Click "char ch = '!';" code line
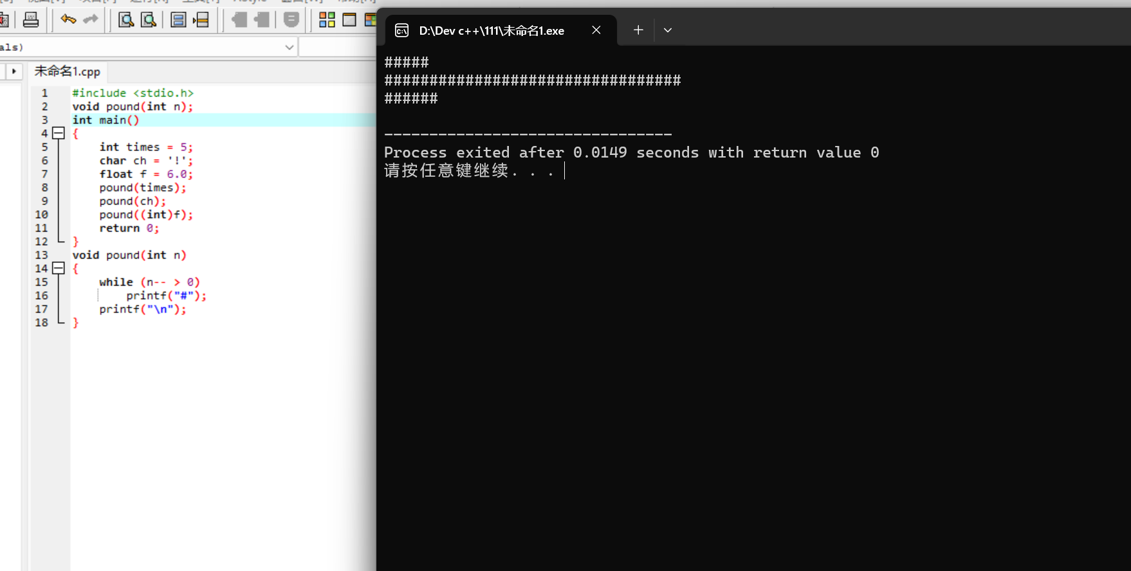Screen dimensions: 1131x571 pos(146,161)
